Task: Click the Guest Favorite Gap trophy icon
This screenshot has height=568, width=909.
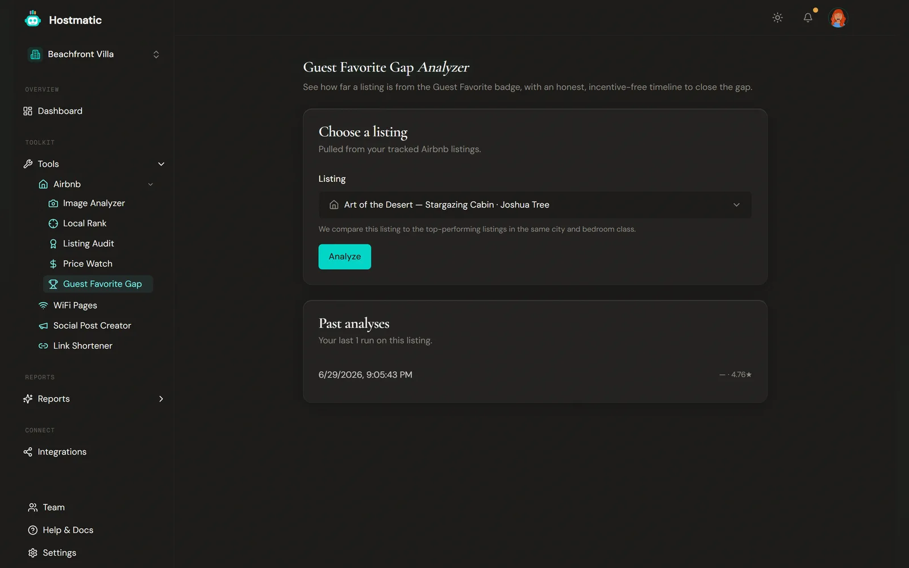Action: click(x=53, y=284)
